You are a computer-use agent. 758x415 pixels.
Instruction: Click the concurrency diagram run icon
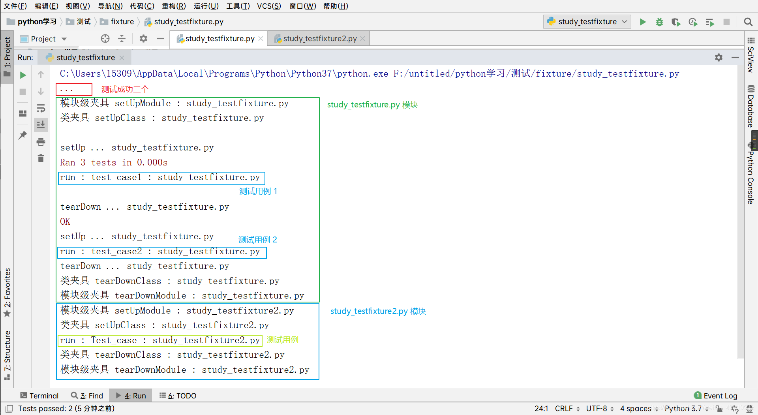pyautogui.click(x=710, y=22)
